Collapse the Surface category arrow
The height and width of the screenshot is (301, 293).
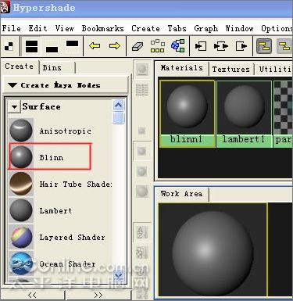[x=14, y=107]
